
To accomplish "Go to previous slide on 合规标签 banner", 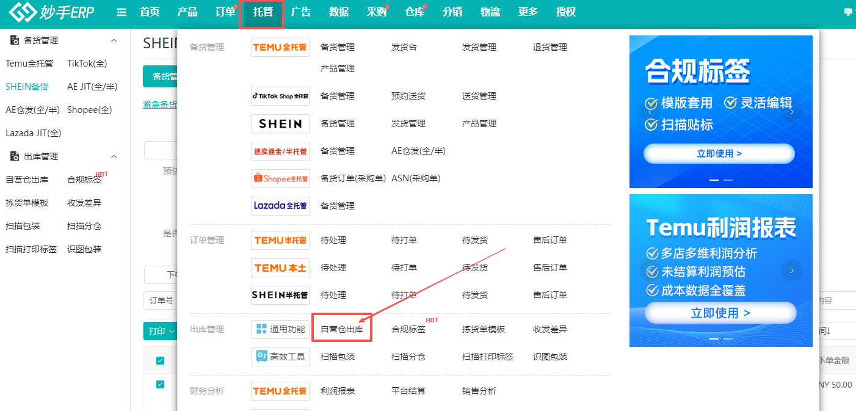I will coord(650,112).
